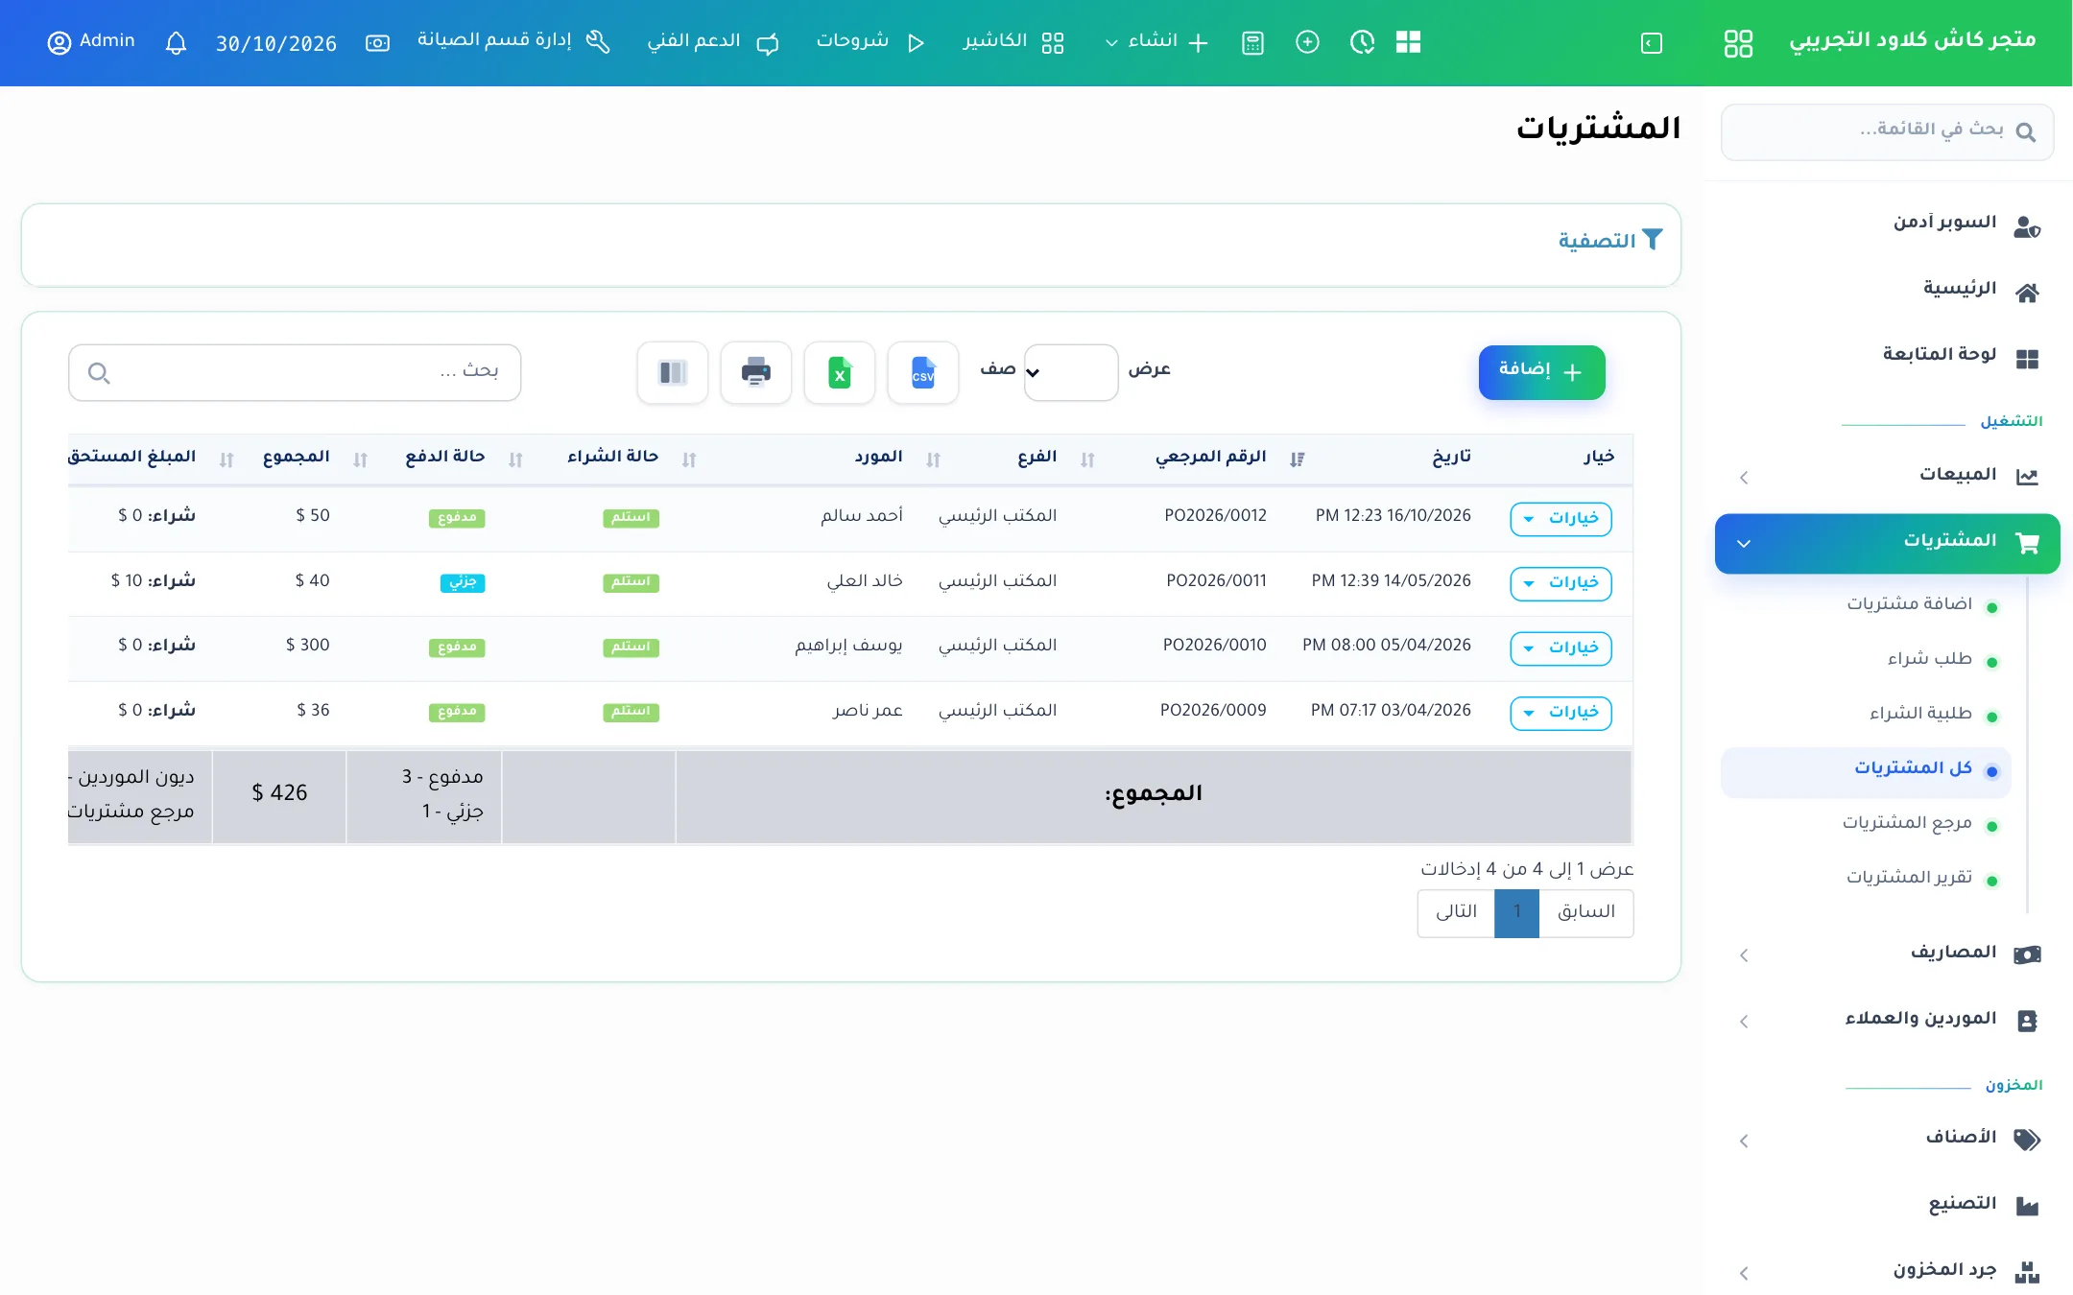Open the Admin user profile

tap(91, 42)
